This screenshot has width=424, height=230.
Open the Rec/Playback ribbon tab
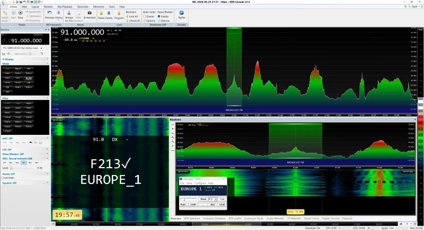click(65, 7)
